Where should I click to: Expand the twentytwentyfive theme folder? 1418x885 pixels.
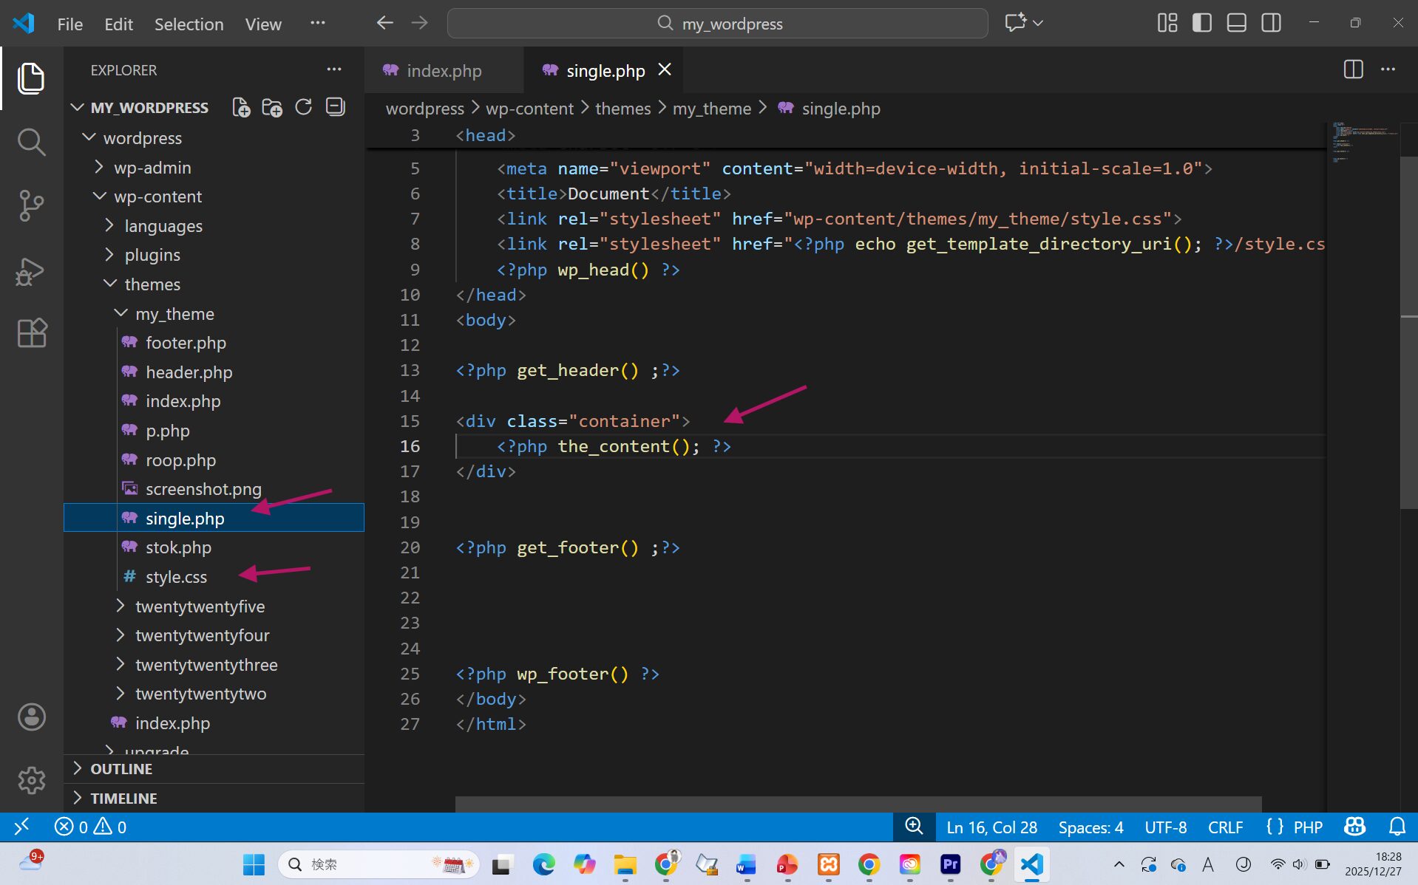[x=200, y=606]
